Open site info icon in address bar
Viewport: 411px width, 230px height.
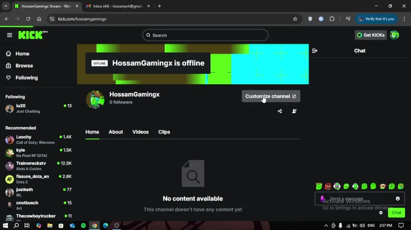point(52,19)
